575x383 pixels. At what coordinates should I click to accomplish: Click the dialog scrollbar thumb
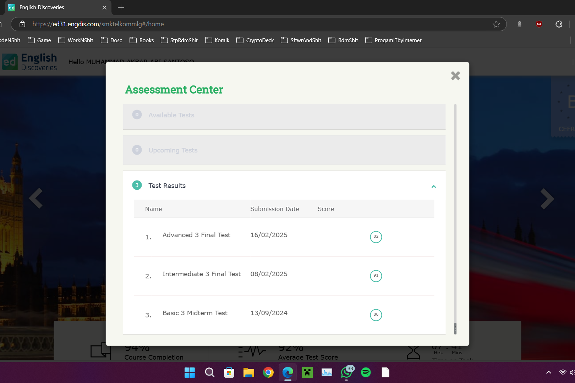(x=455, y=329)
